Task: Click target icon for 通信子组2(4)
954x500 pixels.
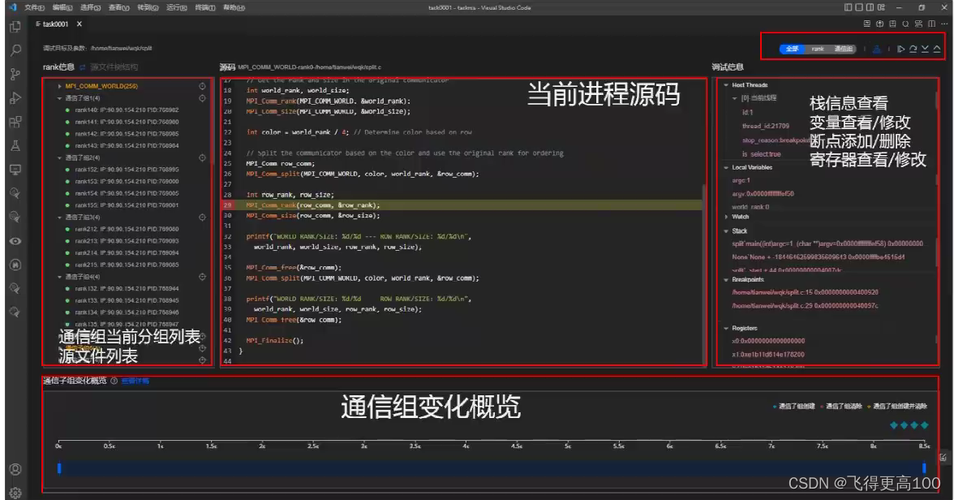Action: (x=202, y=157)
